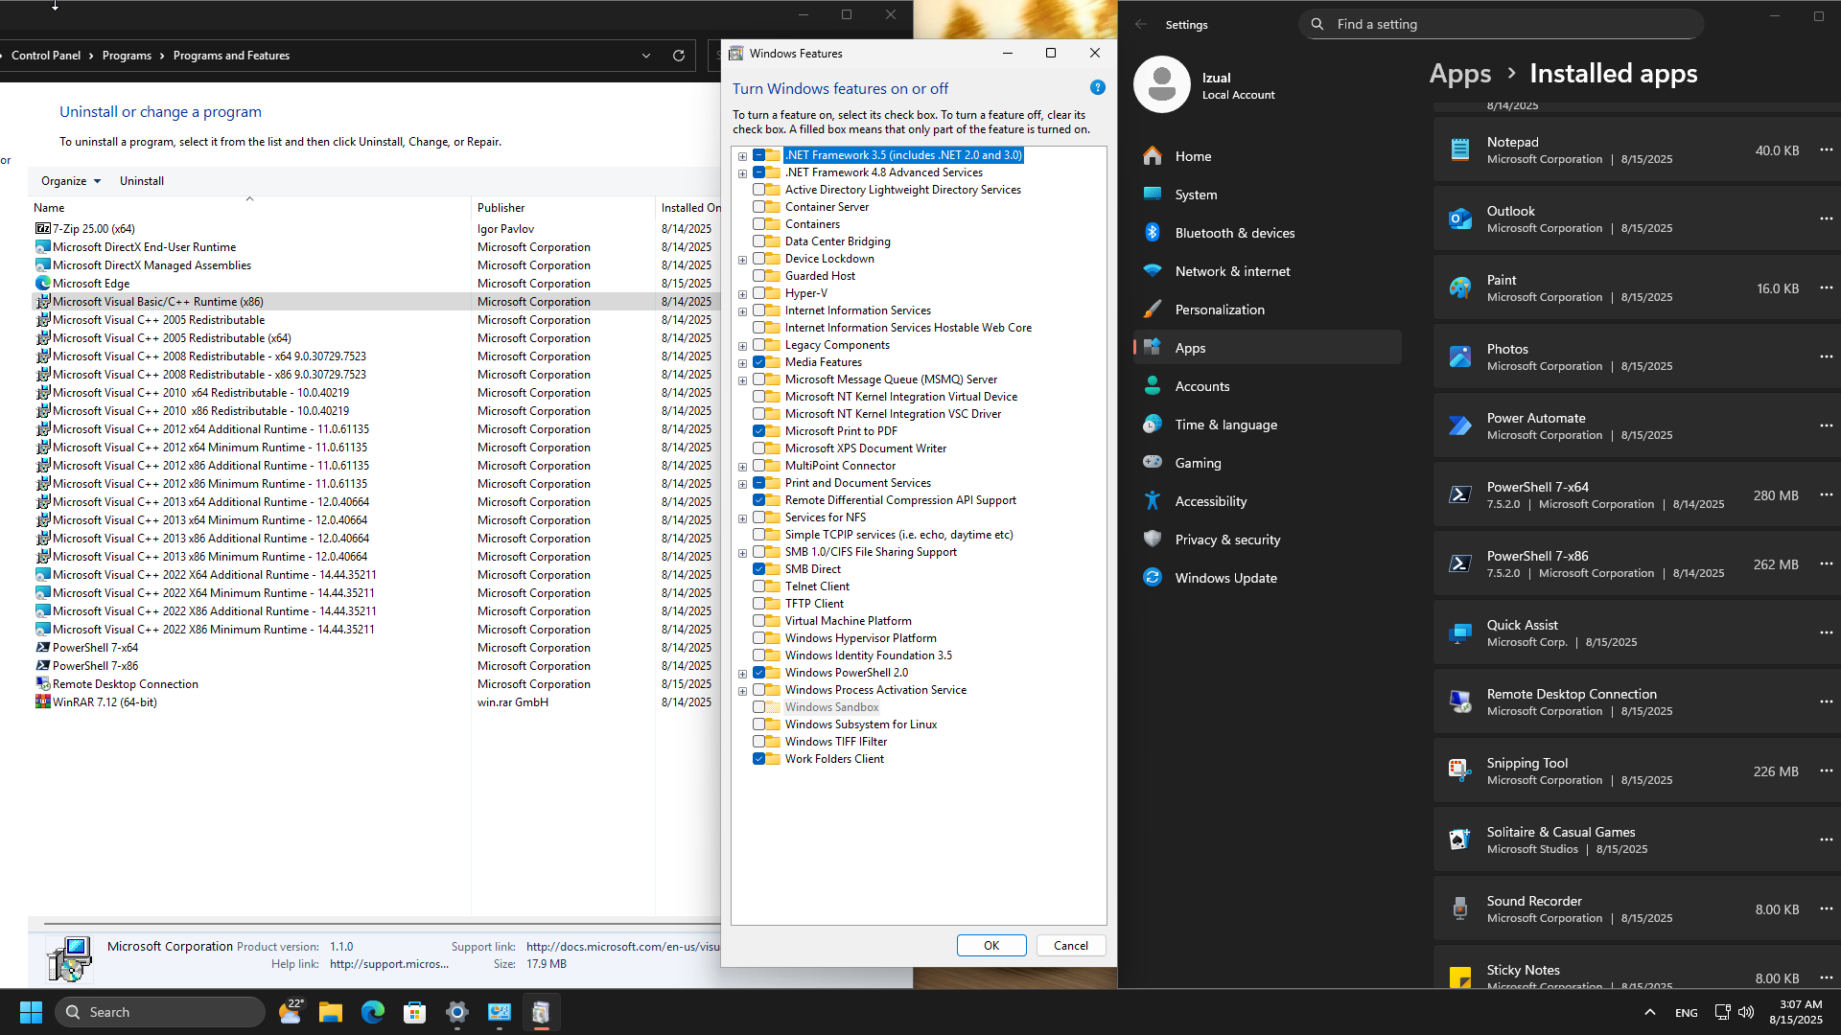This screenshot has height=1035, width=1841.
Task: Check the TFTP Client checkbox
Action: pos(758,604)
